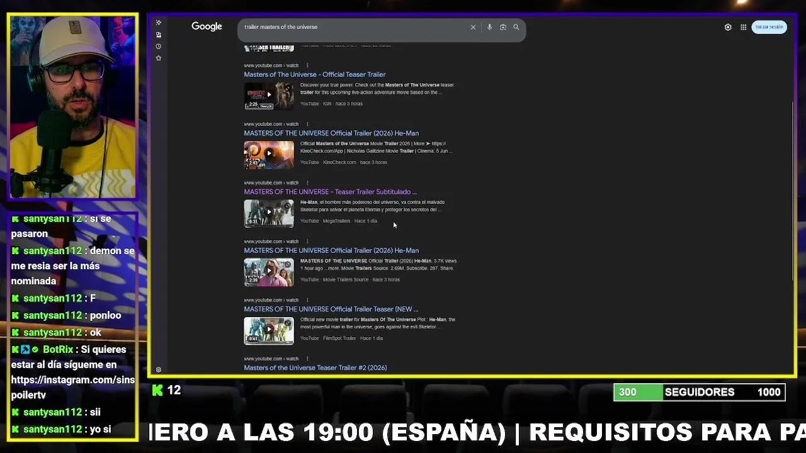This screenshot has width=806, height=453.
Task: Open three-dot menu for IGN teaser result
Action: 307,65
